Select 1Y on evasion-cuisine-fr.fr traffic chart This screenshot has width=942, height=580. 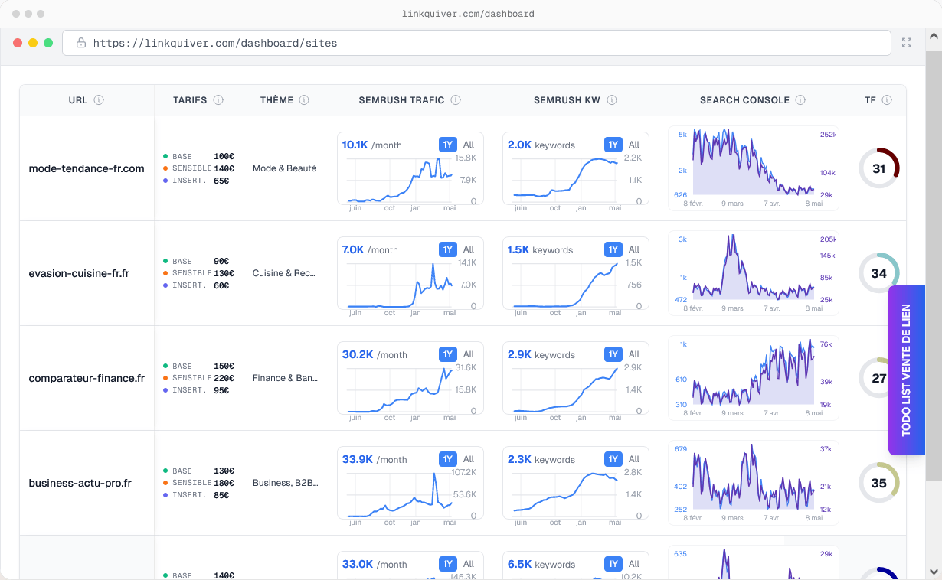[448, 249]
